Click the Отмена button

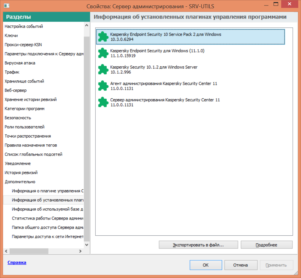point(241,265)
